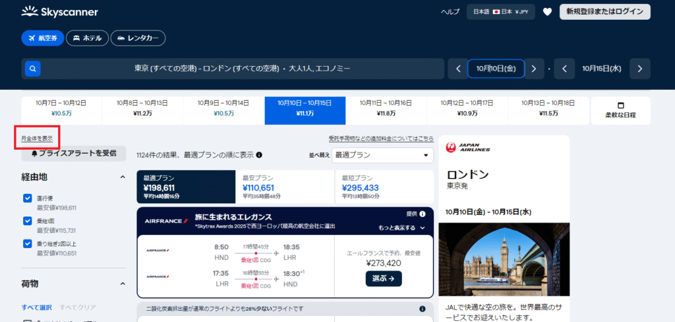Open language and currency 日本語 日本 ¥JPY selector
Screen dimensions: 675x322
pyautogui.click(x=501, y=12)
